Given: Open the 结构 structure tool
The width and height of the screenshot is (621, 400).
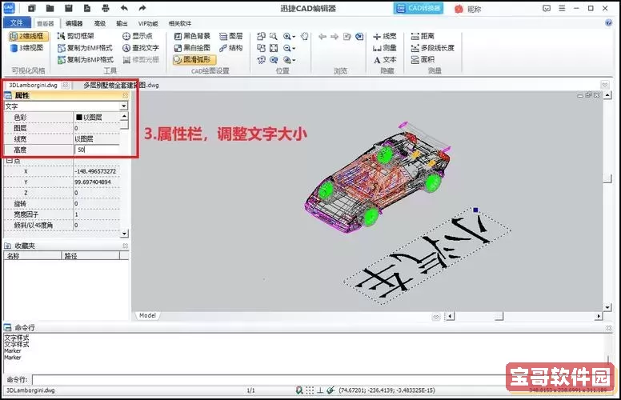Looking at the screenshot, I should 231,48.
